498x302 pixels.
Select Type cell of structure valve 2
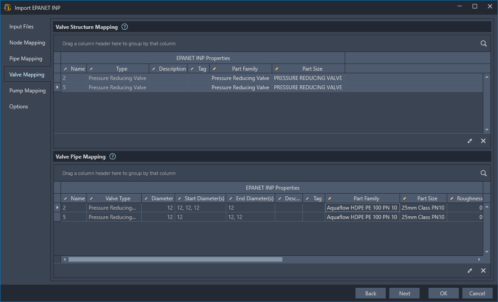pos(118,78)
